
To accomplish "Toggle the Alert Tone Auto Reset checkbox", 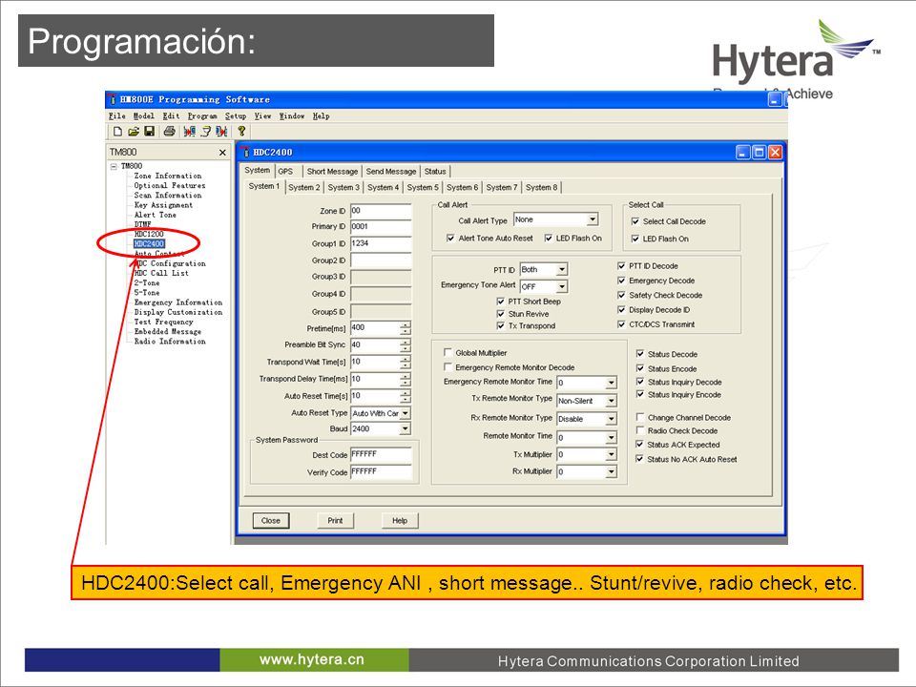I will pyautogui.click(x=450, y=239).
